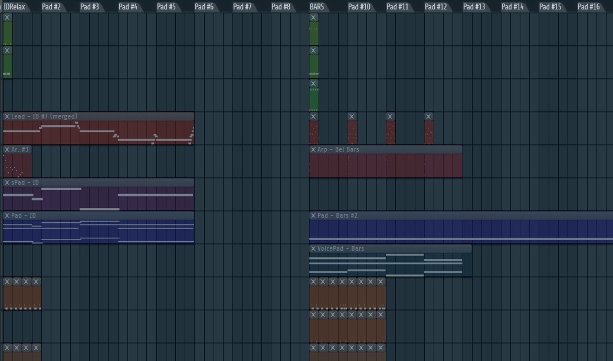Select the Pad #3 marker
Viewport: 613px width, 361px height.
point(90,6)
